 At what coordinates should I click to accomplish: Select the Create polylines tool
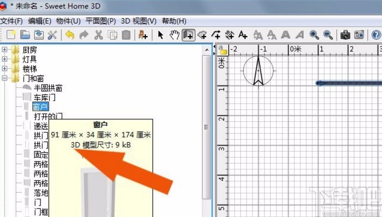click(x=216, y=35)
